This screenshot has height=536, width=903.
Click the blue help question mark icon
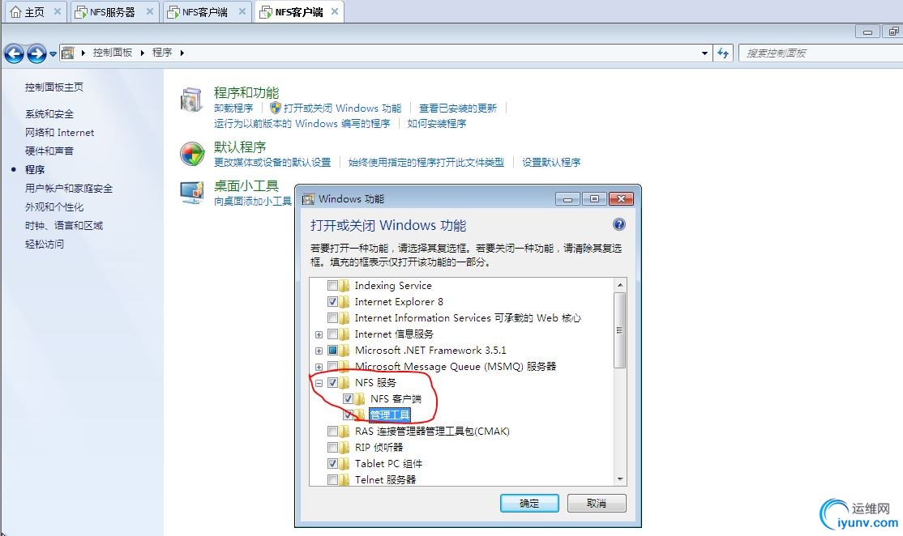[619, 224]
